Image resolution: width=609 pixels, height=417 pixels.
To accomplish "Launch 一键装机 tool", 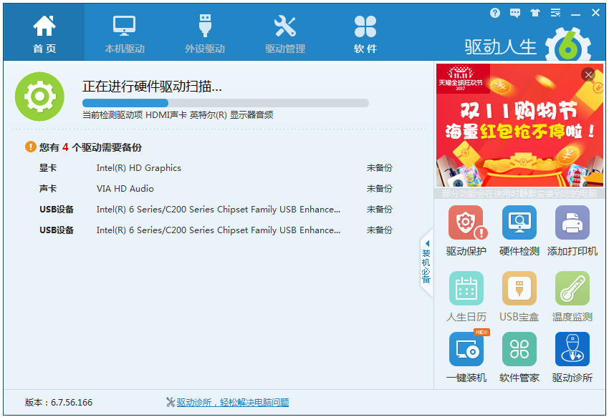I will [x=466, y=357].
